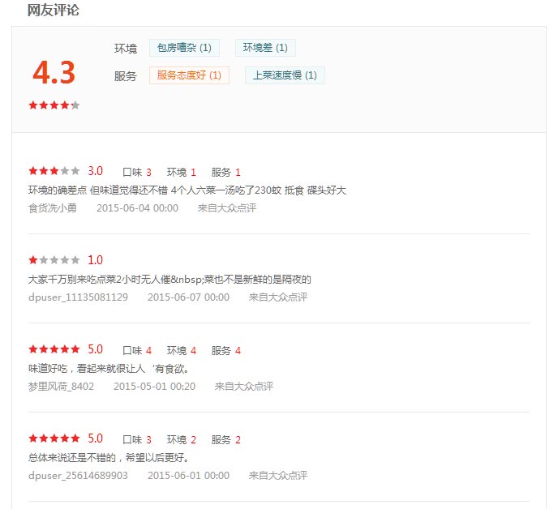
Task: Click the 环境差 (1) tag
Action: pos(265,48)
